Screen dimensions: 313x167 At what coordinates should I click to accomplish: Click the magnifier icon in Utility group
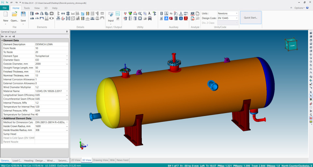click(140, 14)
